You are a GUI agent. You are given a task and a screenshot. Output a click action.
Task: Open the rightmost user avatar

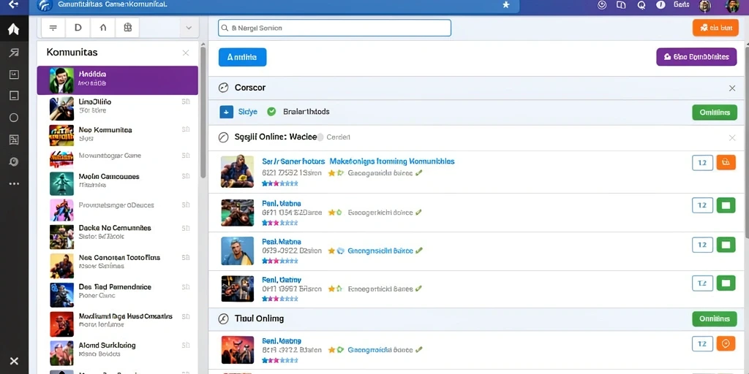[732, 6]
